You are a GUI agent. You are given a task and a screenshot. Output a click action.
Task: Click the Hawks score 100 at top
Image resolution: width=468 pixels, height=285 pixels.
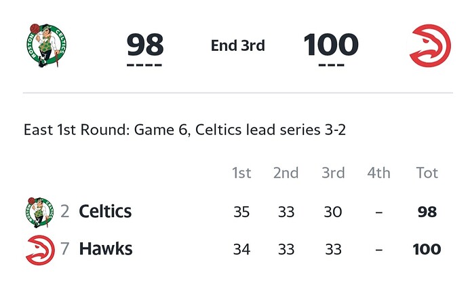pos(331,45)
